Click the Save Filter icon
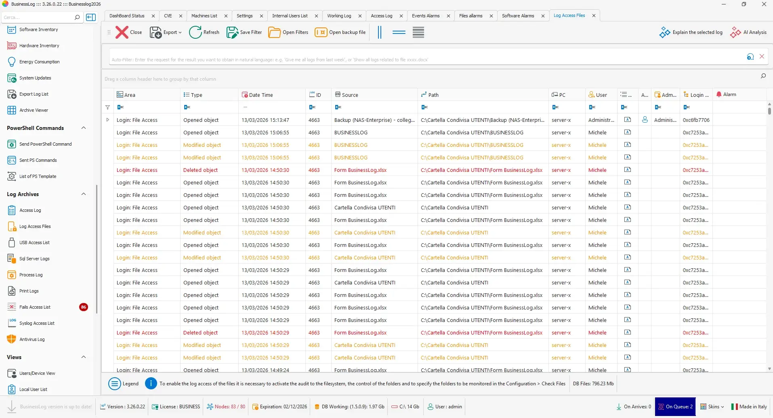Image resolution: width=773 pixels, height=418 pixels. 232,32
